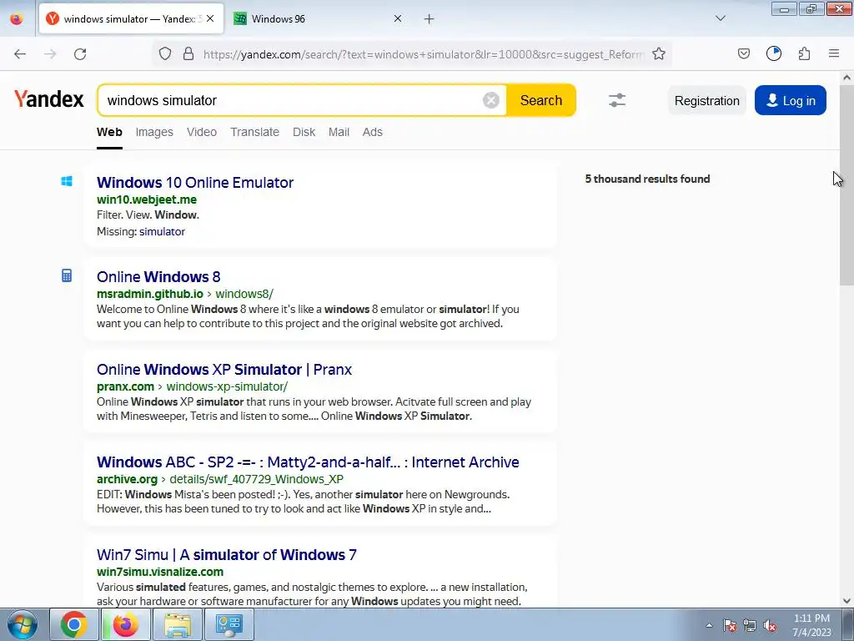
Task: Open the Windows Start menu orb
Action: (x=23, y=624)
